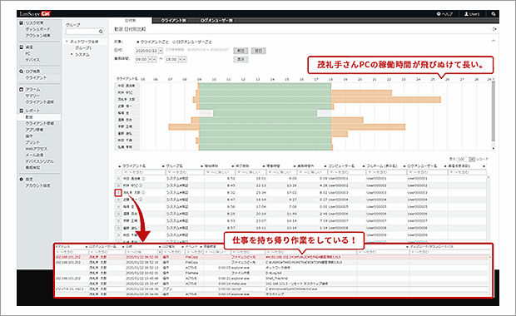Collapse the ネットワーク全体 tree node
516x316 pixels.
point(67,42)
